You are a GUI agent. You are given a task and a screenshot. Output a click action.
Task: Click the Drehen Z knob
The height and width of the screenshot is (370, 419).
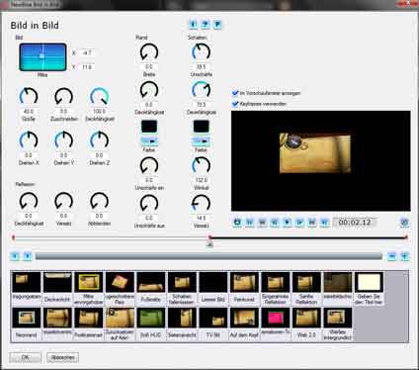99,140
